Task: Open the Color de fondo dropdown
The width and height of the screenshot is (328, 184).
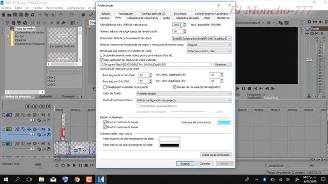Action: click(184, 94)
